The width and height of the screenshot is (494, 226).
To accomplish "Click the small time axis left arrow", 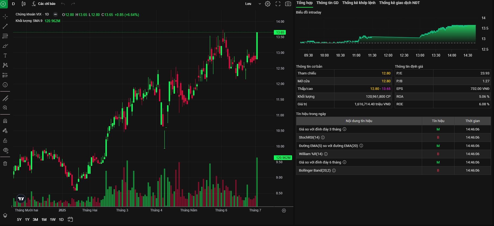I will click(x=12, y=207).
